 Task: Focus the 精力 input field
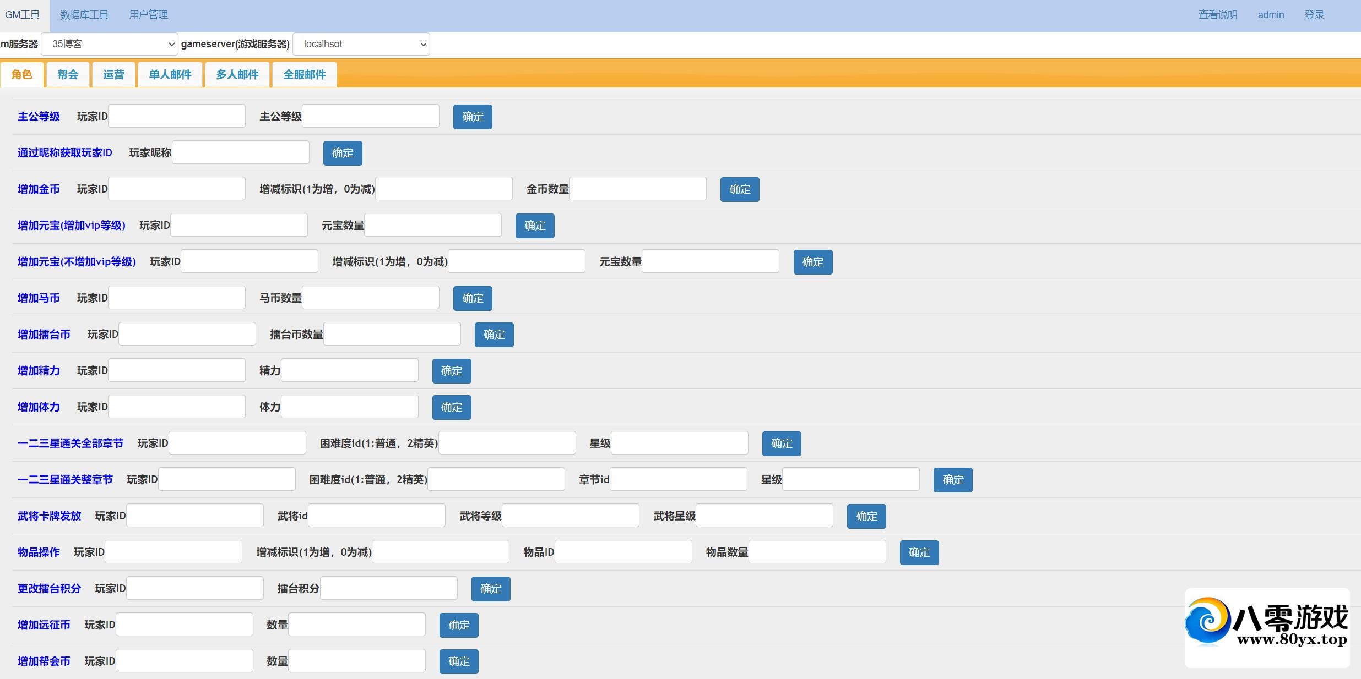tap(350, 370)
